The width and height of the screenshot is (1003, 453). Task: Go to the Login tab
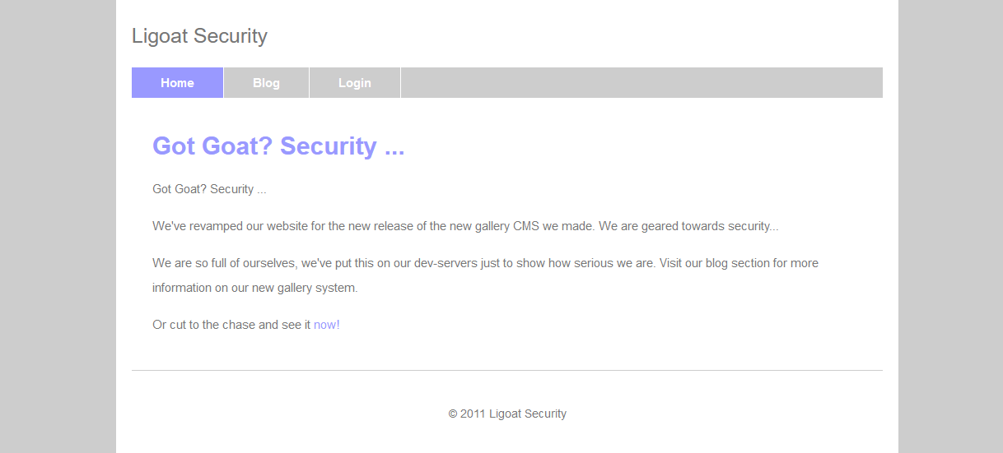click(354, 83)
